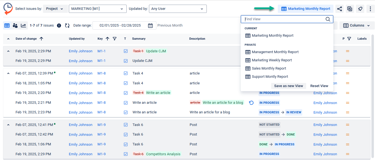Click the share icon in top toolbar

(339, 9)
